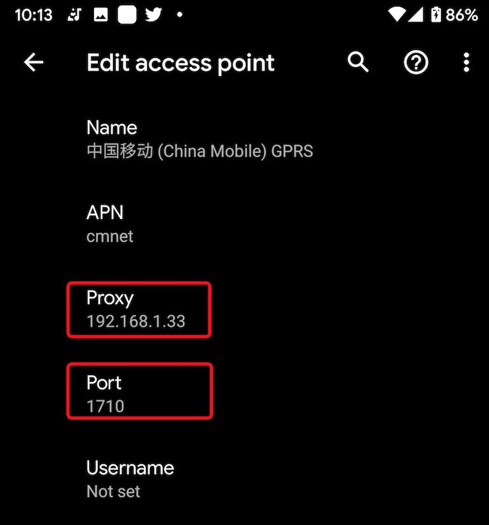This screenshot has height=525, width=489.
Task: Tap the battery charging icon
Action: pos(436,15)
